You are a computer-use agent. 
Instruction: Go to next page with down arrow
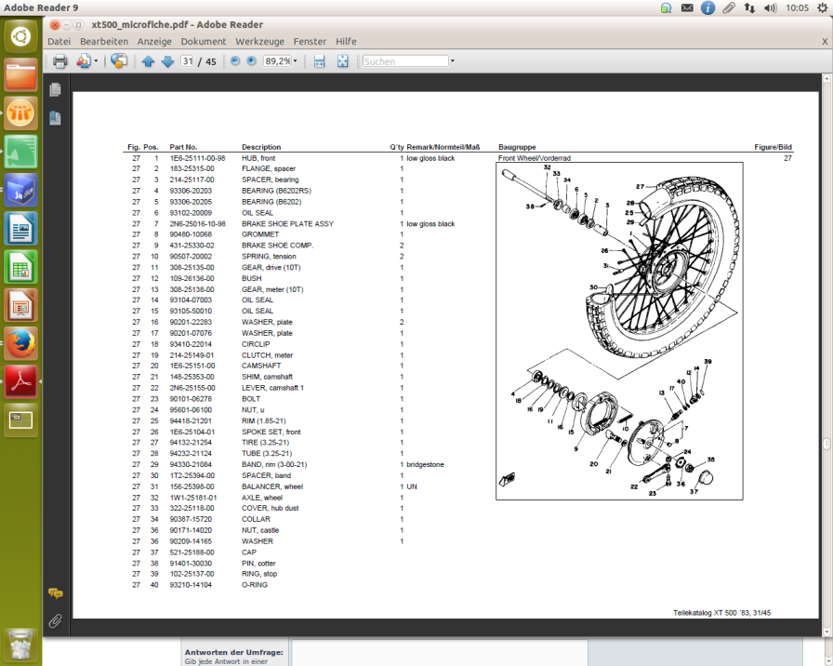[x=167, y=61]
